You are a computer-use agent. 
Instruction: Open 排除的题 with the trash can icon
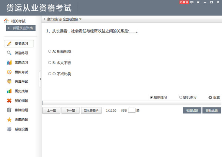tap(17, 110)
